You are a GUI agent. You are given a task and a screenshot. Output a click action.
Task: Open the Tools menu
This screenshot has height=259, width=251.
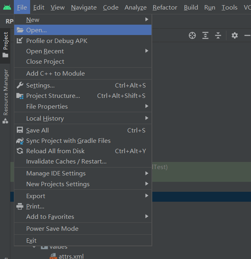point(230,8)
